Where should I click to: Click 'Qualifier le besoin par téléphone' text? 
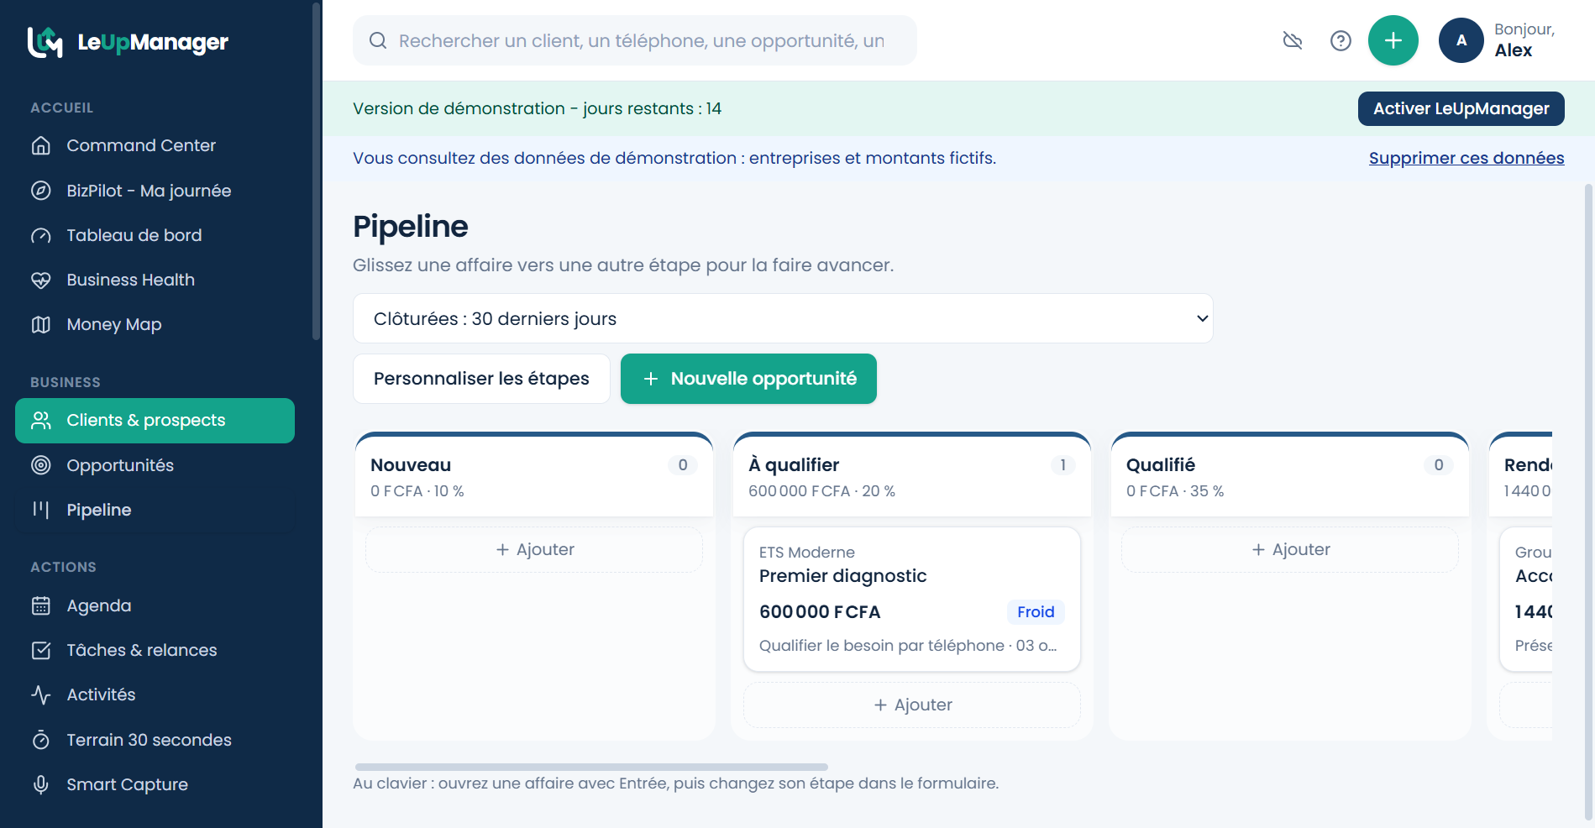[x=882, y=646]
